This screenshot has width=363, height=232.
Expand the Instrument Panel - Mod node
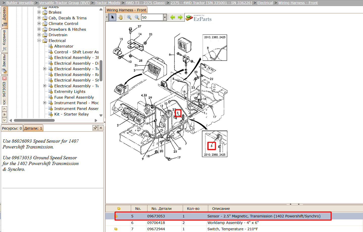coord(45,103)
